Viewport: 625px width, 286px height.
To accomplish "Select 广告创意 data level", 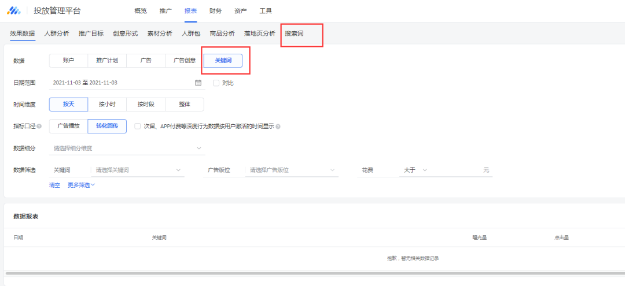I will 184,61.
